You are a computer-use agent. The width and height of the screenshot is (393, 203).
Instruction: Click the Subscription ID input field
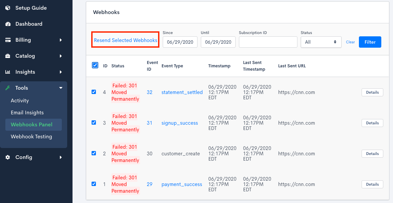[268, 42]
